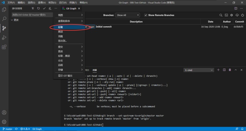This screenshot has width=246, height=131.
Task: Open the Accounts icon in activity bar
Action: coord(4,113)
